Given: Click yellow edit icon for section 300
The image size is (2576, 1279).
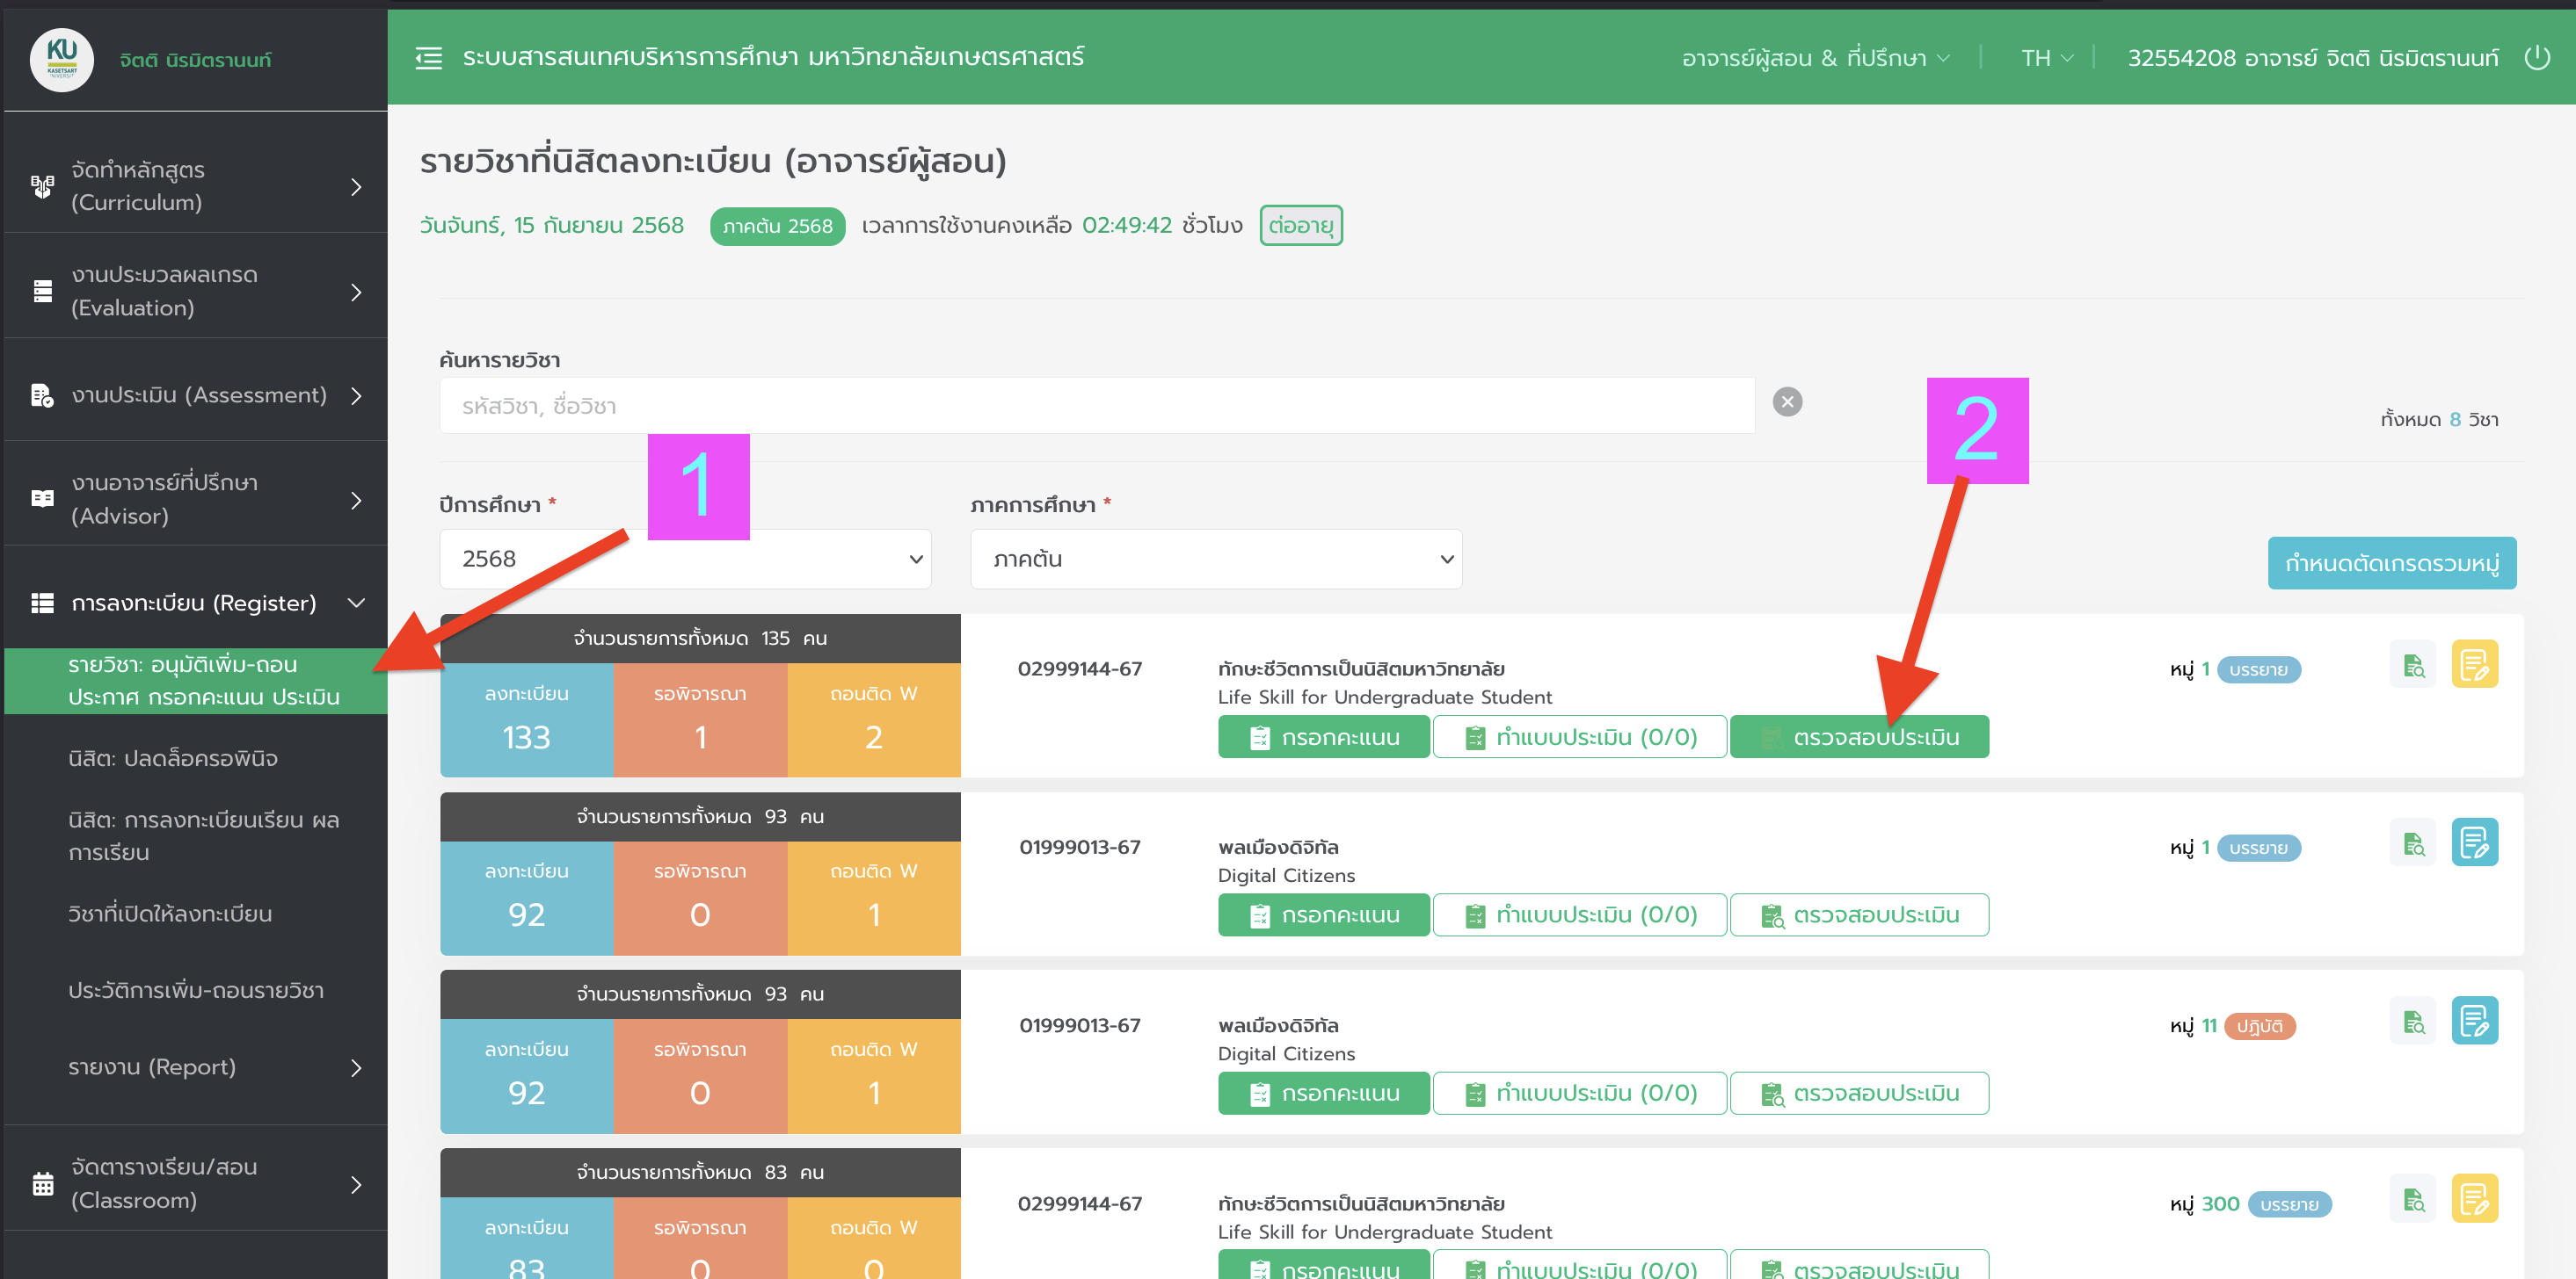Looking at the screenshot, I should (x=2474, y=1199).
